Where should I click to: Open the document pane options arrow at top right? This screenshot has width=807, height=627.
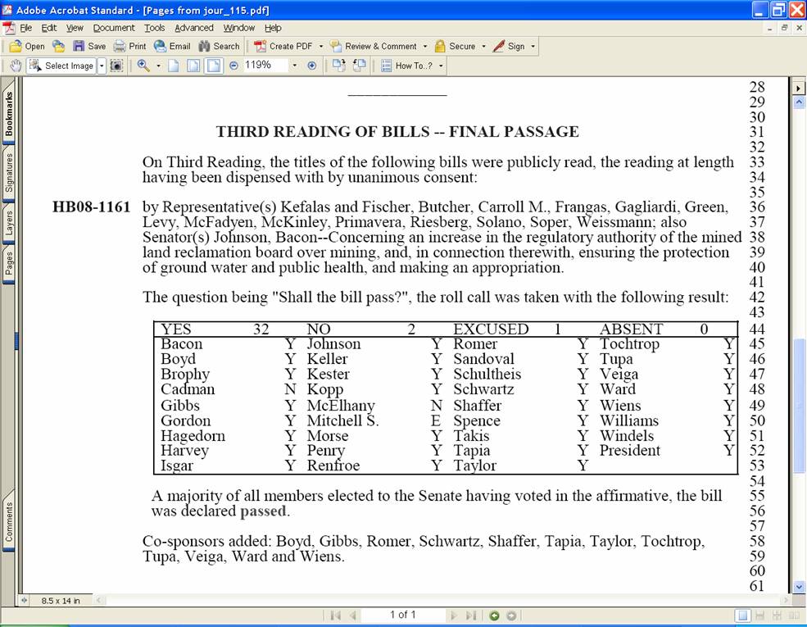click(798, 88)
